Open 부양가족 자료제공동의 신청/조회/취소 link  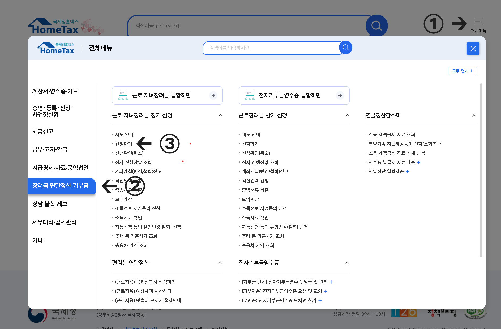pos(405,144)
